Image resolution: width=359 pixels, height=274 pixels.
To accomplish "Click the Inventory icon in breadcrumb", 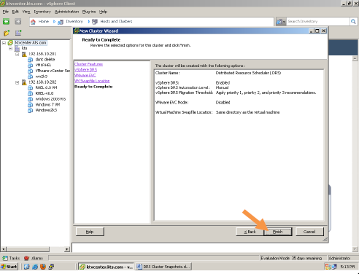I will pos(61,22).
